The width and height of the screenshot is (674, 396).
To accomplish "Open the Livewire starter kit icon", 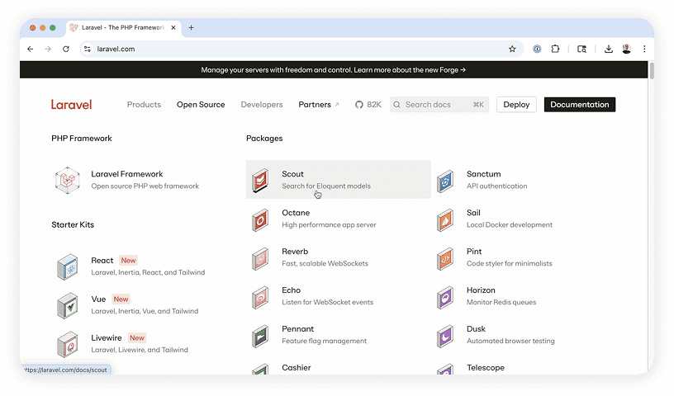I will pyautogui.click(x=68, y=344).
